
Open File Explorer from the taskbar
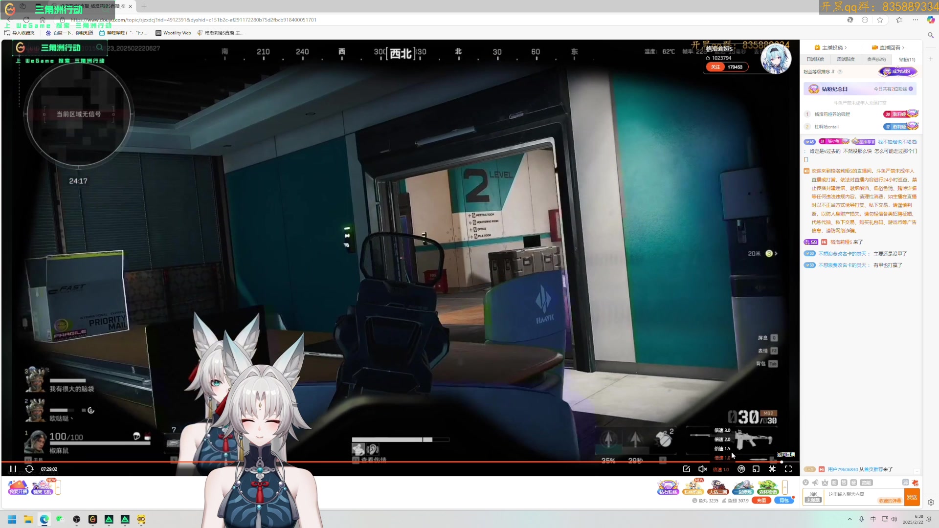[x=28, y=519]
